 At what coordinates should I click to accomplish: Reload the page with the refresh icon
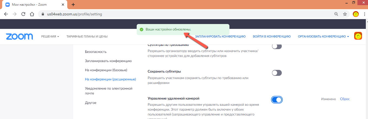[23, 14]
